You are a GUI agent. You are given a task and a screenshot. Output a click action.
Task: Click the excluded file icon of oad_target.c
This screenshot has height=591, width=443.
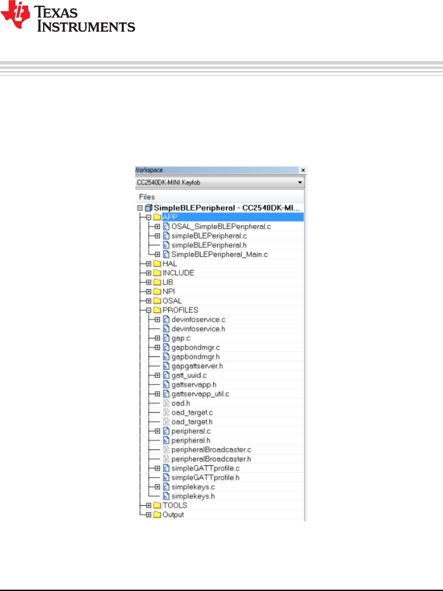166,413
